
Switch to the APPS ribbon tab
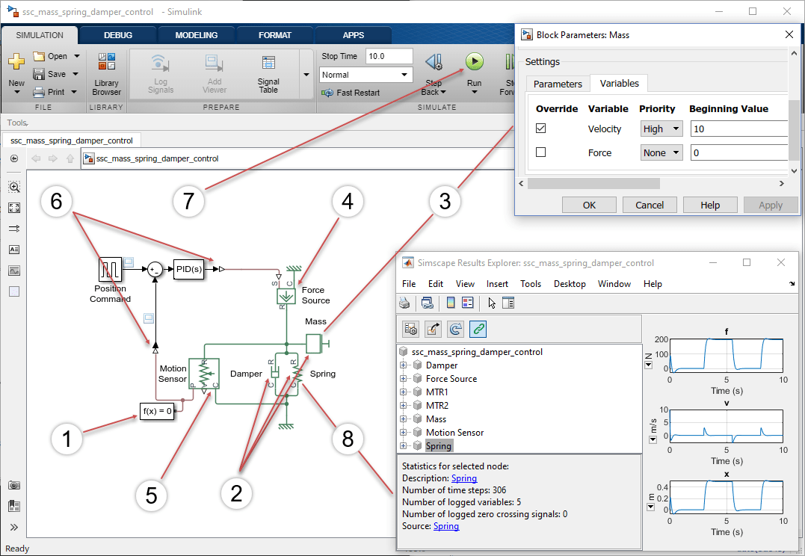354,35
